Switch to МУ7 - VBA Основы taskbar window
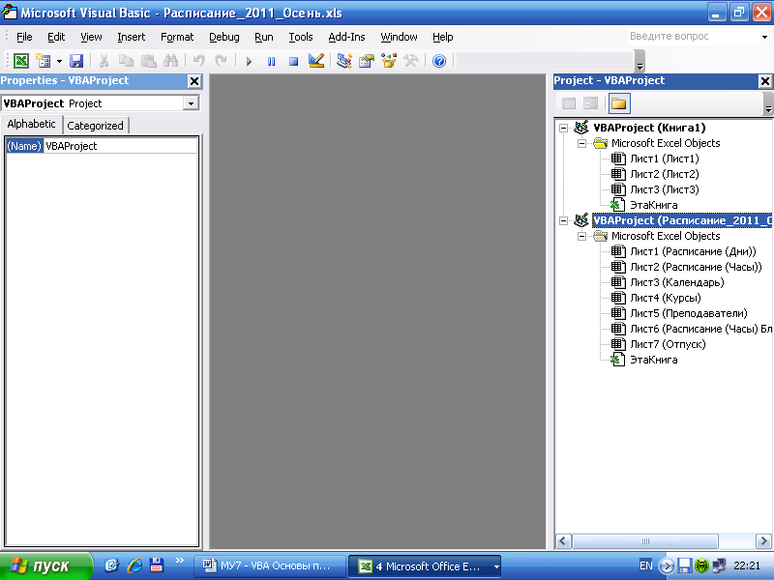The height and width of the screenshot is (580, 774). (x=269, y=566)
